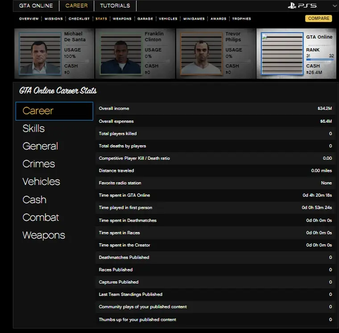The image size is (339, 333).
Task: Show the Skills stats category
Action: pos(34,129)
